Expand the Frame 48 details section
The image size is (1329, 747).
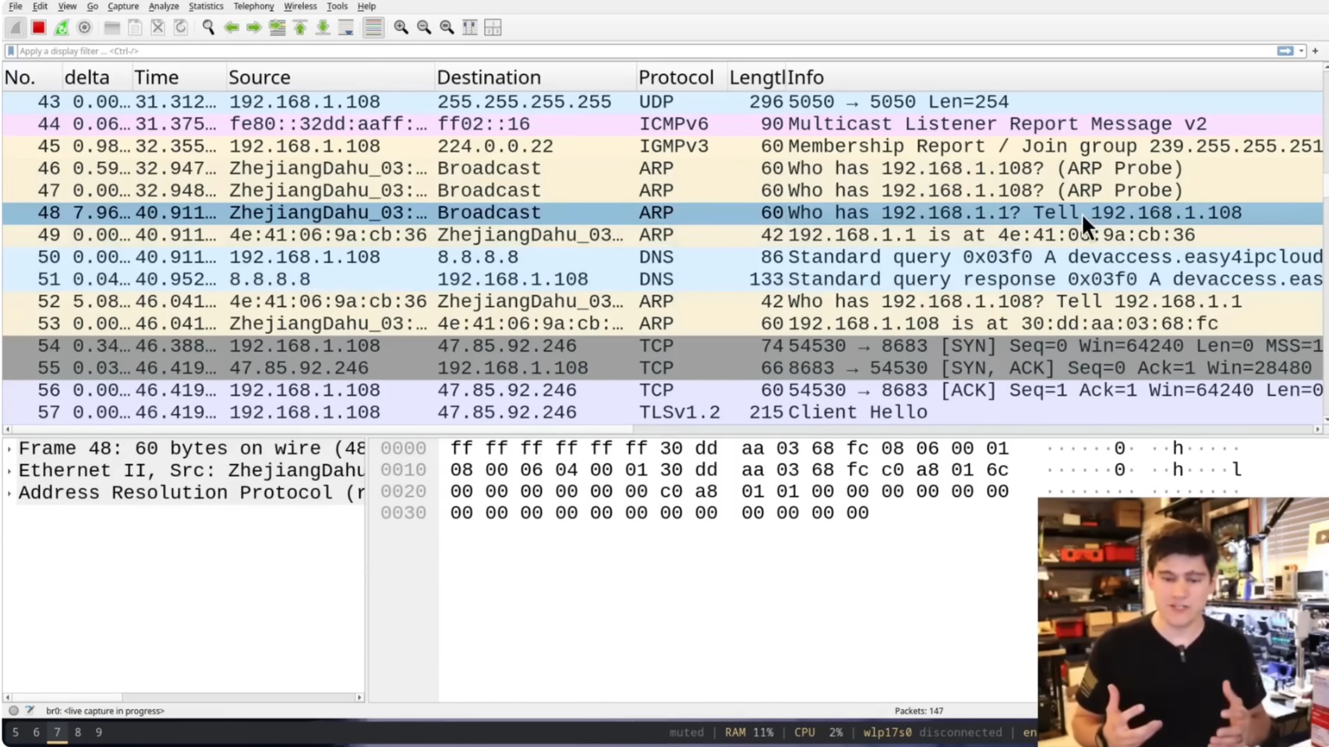(x=8, y=448)
